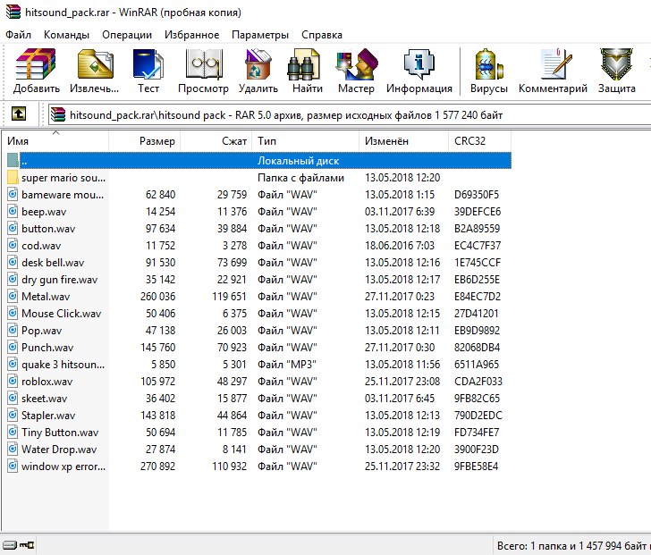Click the Добавить (Add) toolbar icon
This screenshot has height=555, width=651.
(x=37, y=71)
